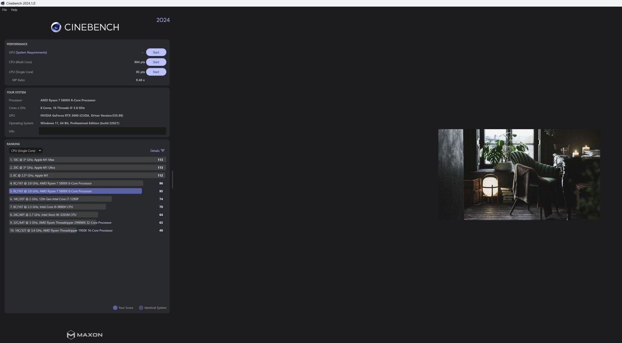This screenshot has height=343, width=622.
Task: Select the Apple M1 Max ranking row
Action: [87, 160]
